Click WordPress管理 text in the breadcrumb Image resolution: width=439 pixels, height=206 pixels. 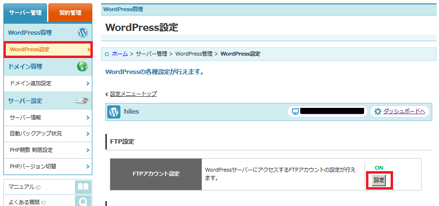[x=194, y=54]
